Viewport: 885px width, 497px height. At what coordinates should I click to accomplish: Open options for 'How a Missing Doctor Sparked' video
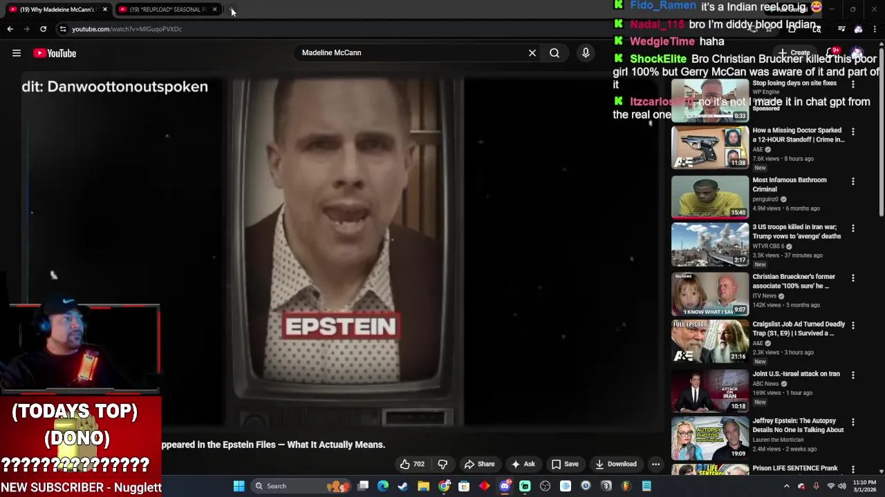coord(853,131)
